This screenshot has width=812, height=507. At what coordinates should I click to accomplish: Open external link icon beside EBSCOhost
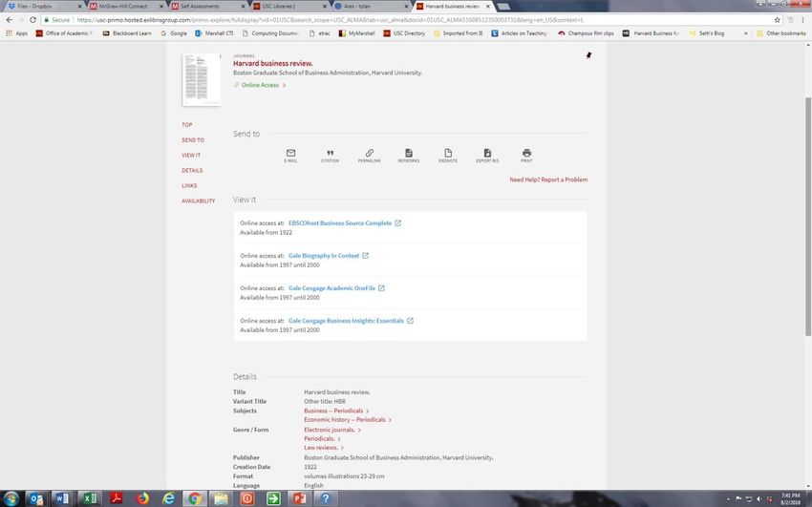tap(397, 223)
